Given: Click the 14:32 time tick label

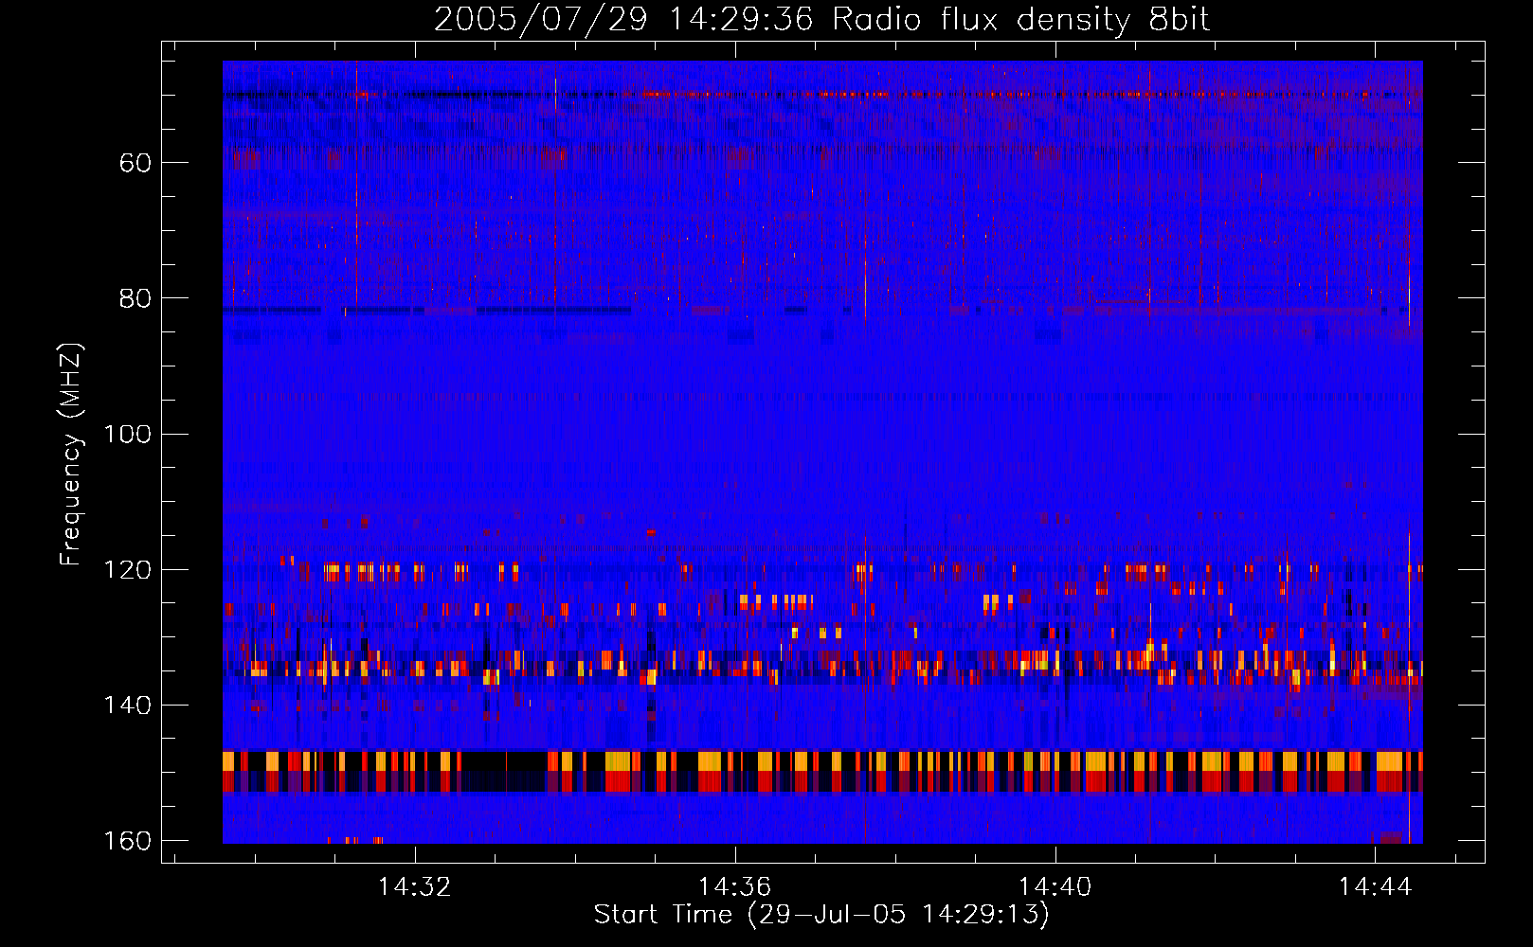Looking at the screenshot, I should tap(415, 887).
